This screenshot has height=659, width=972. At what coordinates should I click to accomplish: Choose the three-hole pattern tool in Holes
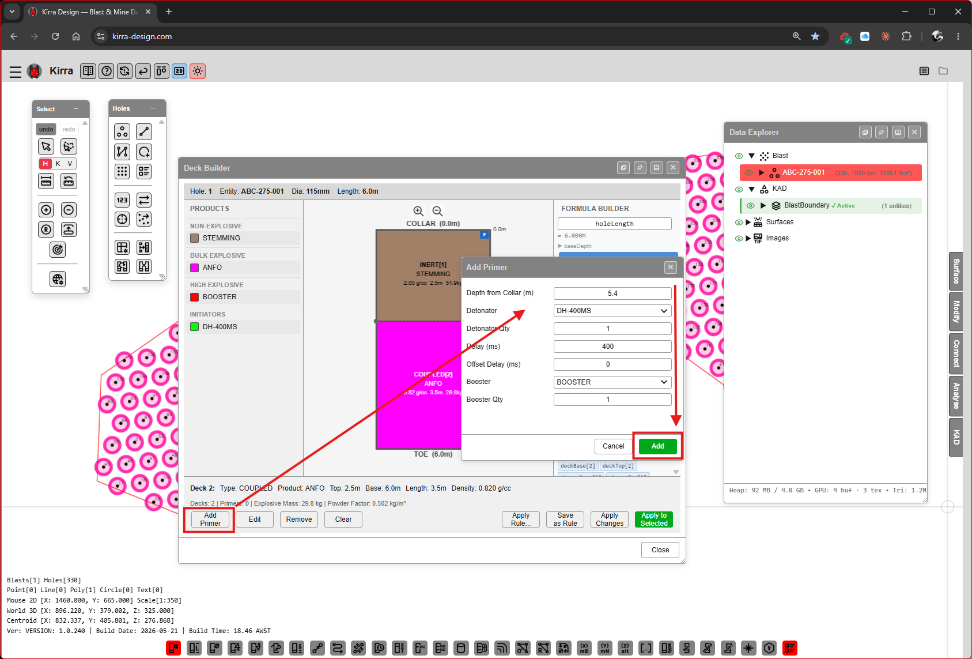(122, 132)
